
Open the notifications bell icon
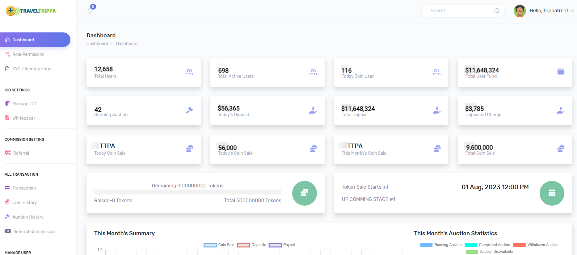(90, 11)
